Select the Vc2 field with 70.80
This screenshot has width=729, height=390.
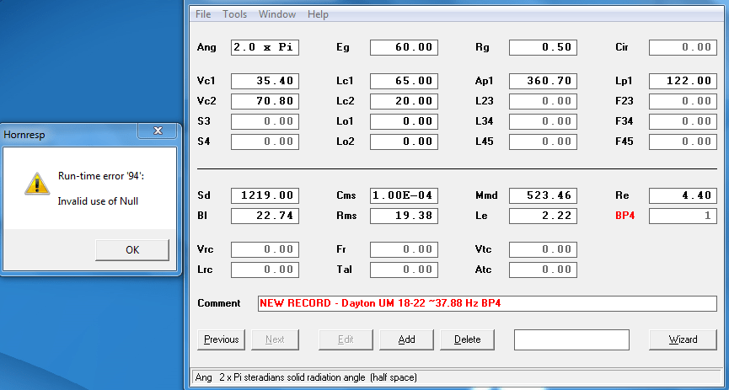[x=265, y=101]
